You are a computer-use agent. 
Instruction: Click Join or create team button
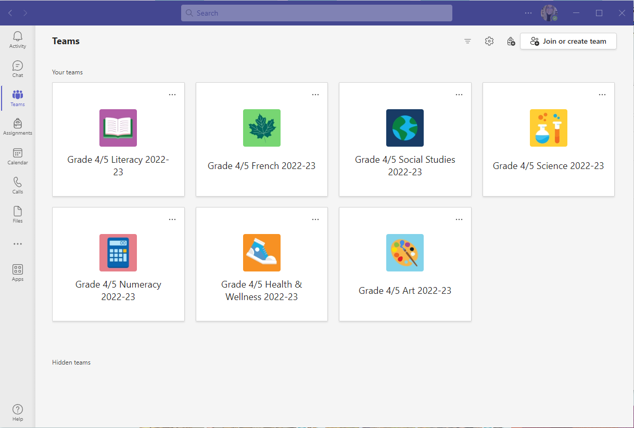point(568,42)
